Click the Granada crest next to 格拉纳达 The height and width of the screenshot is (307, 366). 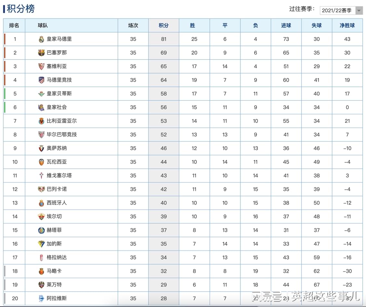pos(41,258)
